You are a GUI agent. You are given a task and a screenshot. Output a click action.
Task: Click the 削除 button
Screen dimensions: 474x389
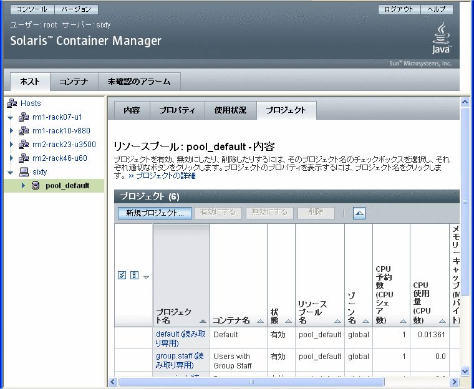tap(316, 213)
